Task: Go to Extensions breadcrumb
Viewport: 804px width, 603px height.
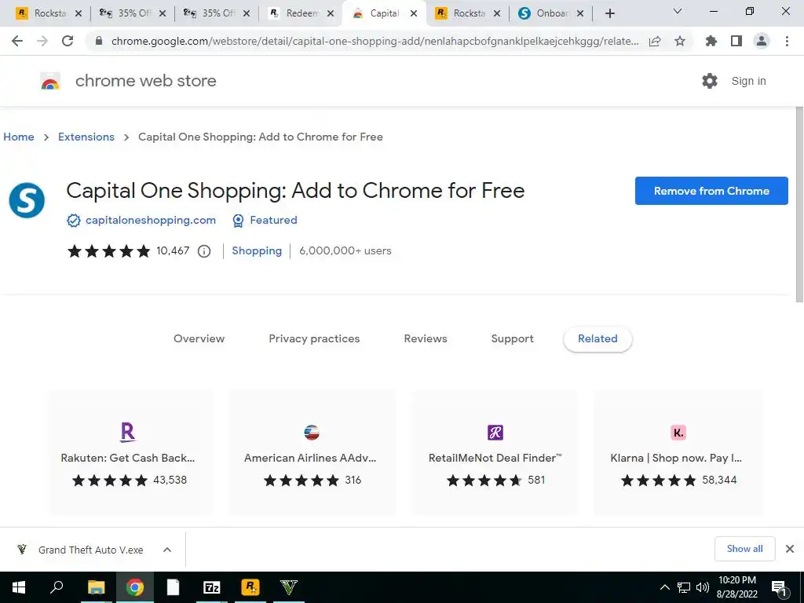Action: [86, 137]
